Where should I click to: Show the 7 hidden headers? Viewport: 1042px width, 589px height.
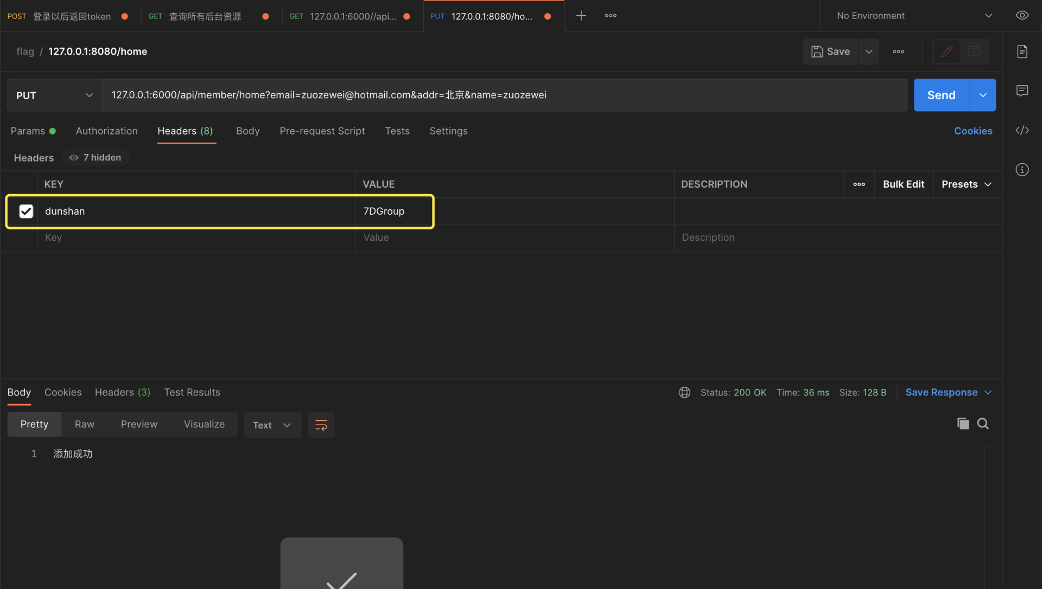point(95,157)
